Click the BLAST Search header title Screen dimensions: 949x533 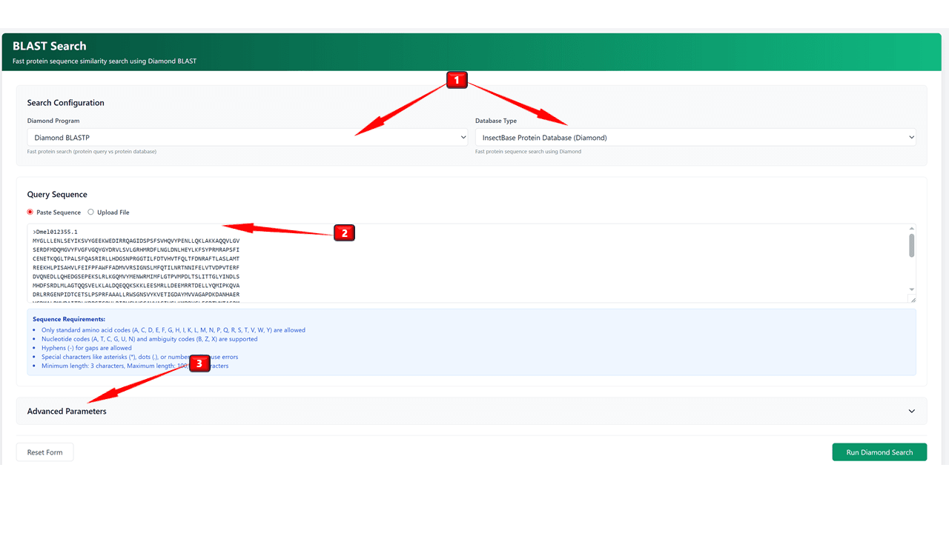[50, 46]
